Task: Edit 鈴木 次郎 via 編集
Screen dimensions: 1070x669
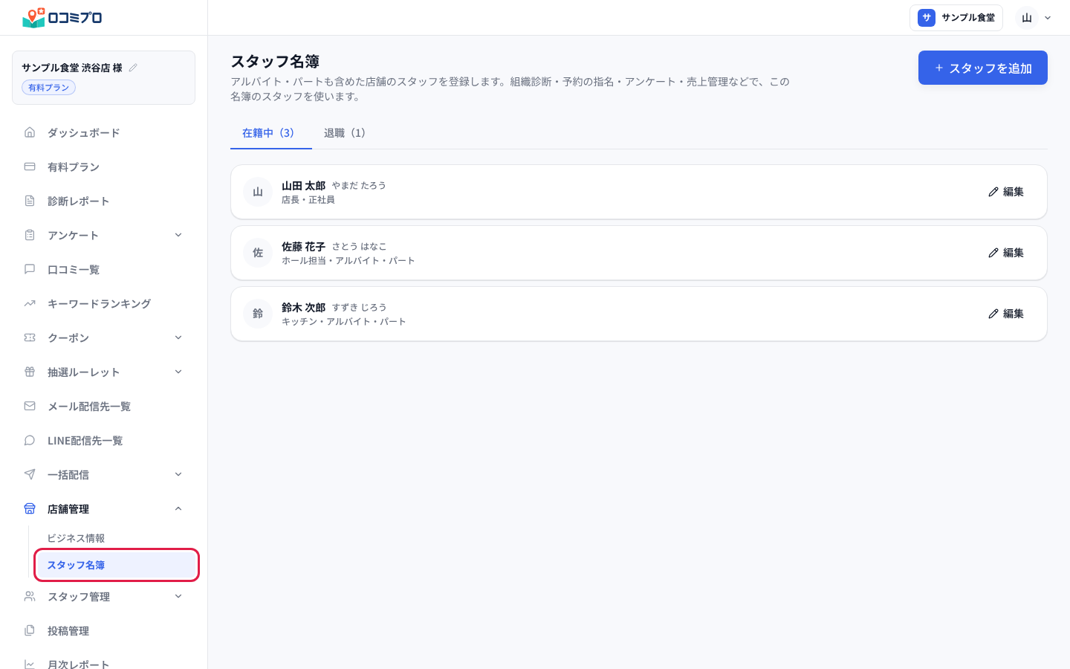Action: tap(1006, 314)
